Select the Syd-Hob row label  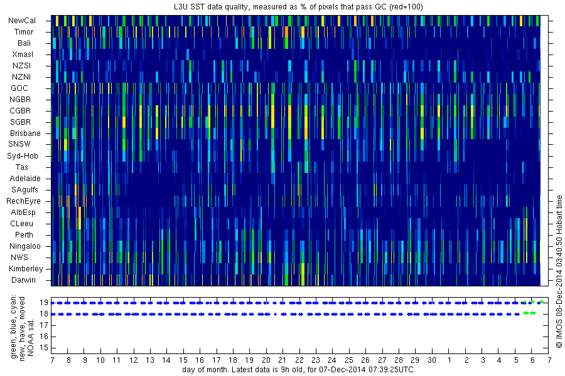23,156
